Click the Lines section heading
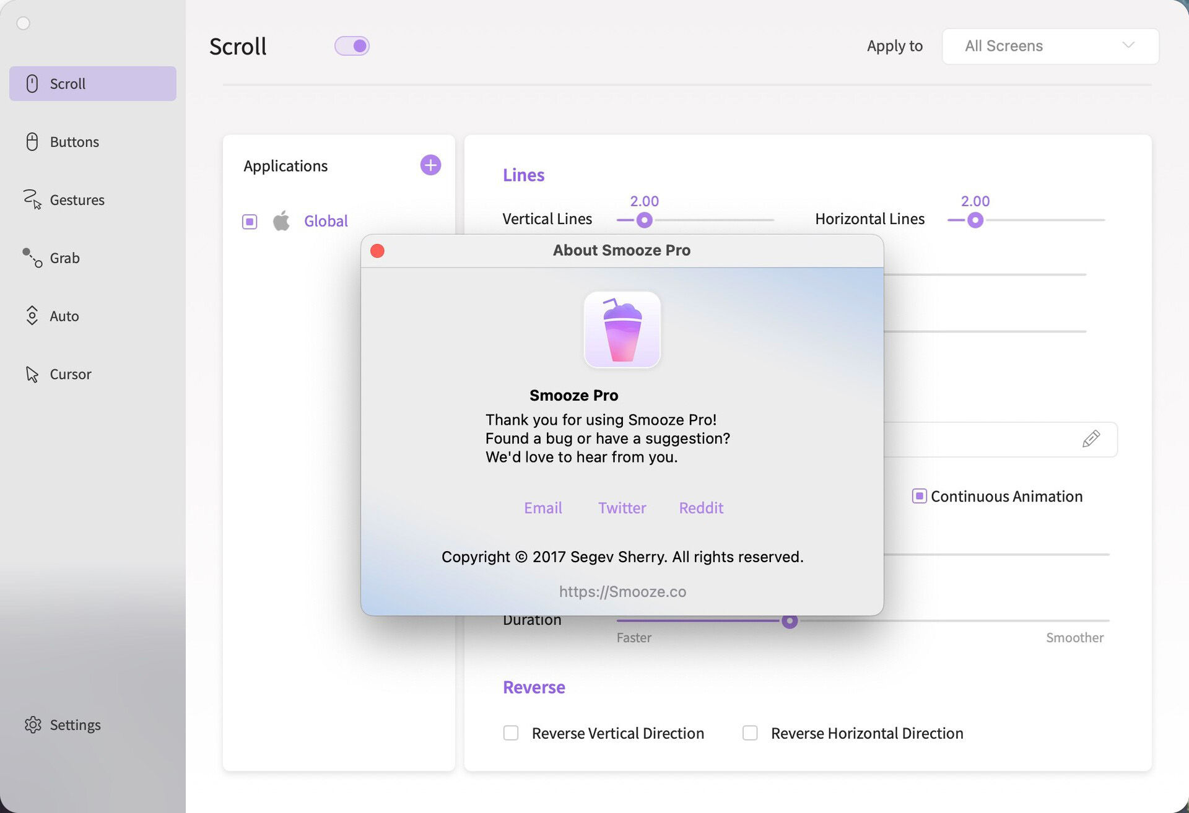The image size is (1189, 813). [x=523, y=175]
